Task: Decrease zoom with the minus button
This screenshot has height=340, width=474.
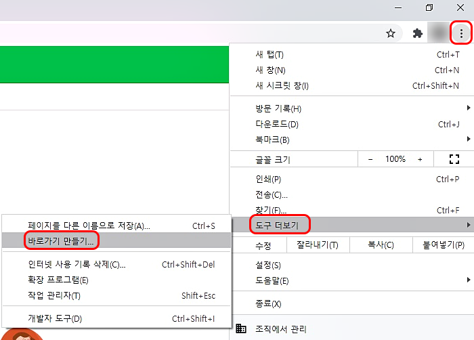Action: 370,159
